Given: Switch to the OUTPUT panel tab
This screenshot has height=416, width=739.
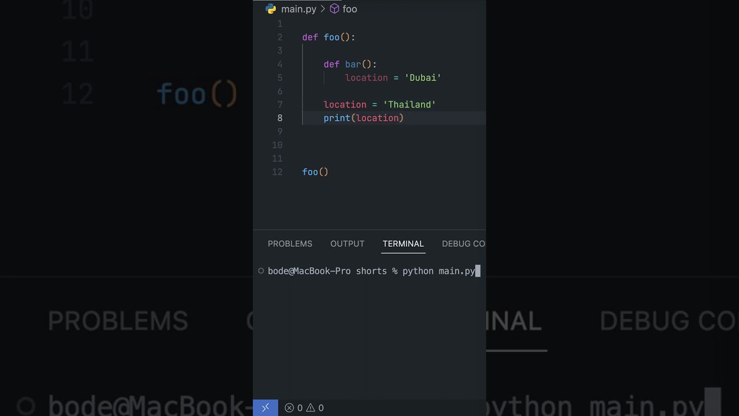Looking at the screenshot, I should (348, 244).
